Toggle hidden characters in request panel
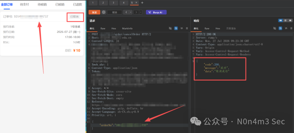294x133 pixels. [x=170, y=28]
